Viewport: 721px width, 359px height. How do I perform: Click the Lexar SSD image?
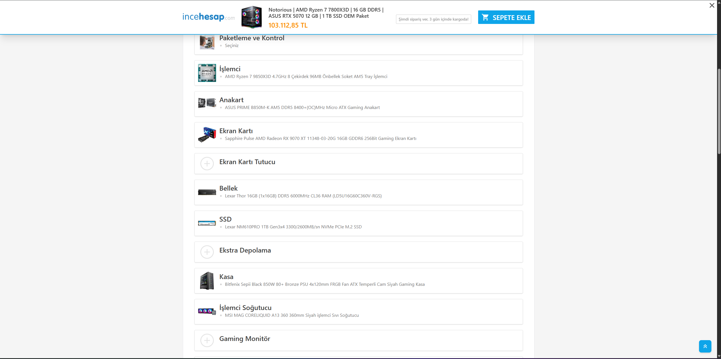click(207, 223)
